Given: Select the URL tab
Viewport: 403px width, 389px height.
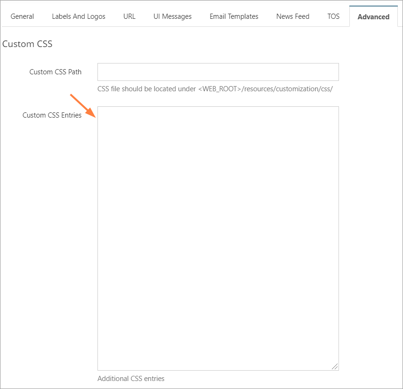Looking at the screenshot, I should point(129,16).
